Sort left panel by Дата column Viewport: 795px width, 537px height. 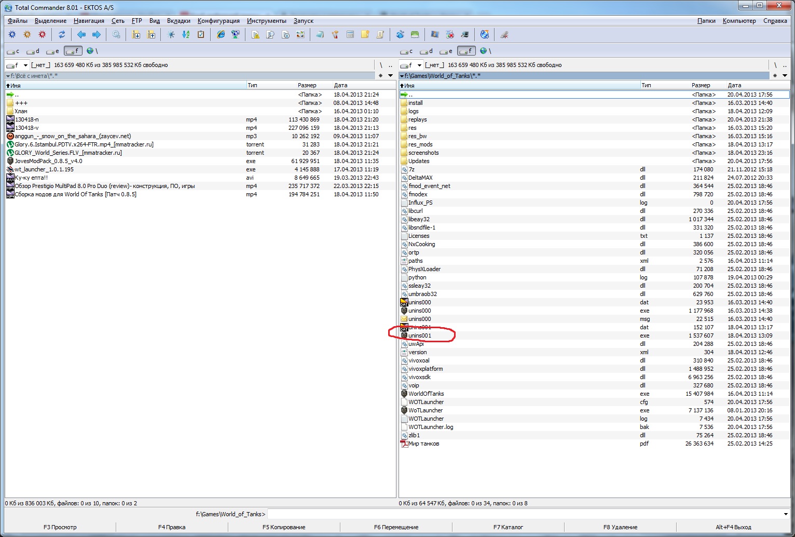click(x=364, y=85)
